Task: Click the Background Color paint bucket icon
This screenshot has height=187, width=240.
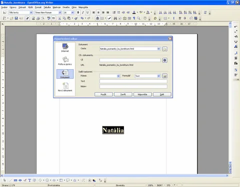Action: click(x=148, y=13)
